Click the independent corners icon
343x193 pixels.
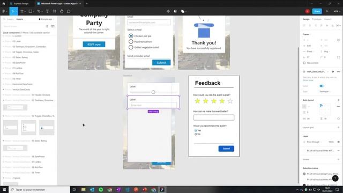(338, 57)
